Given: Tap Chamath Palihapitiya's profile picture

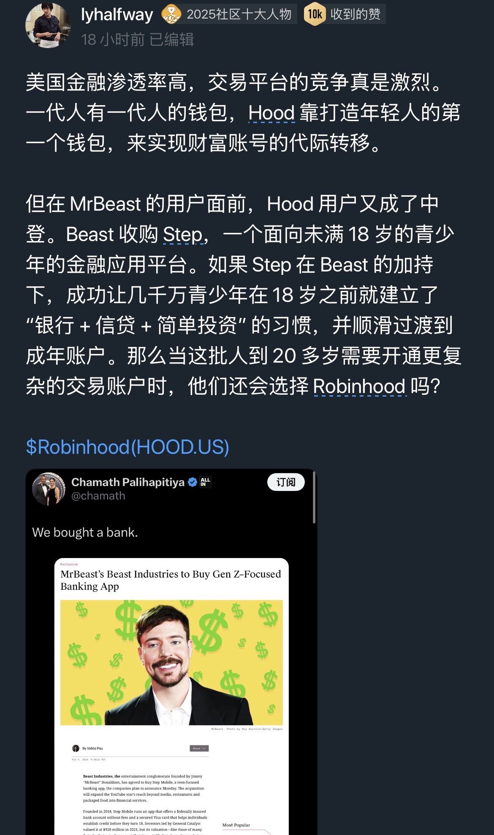Looking at the screenshot, I should (x=49, y=489).
